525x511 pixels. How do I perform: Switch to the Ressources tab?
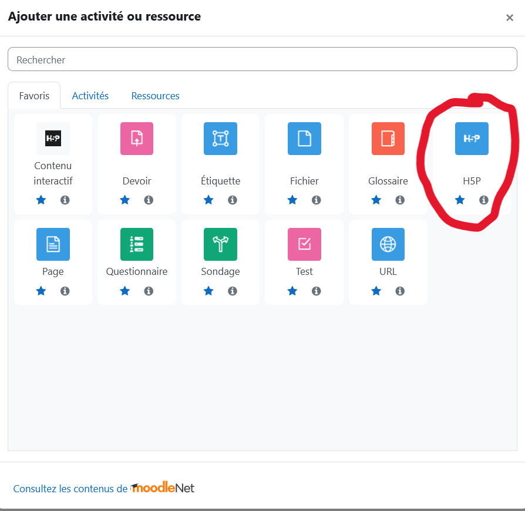(156, 96)
